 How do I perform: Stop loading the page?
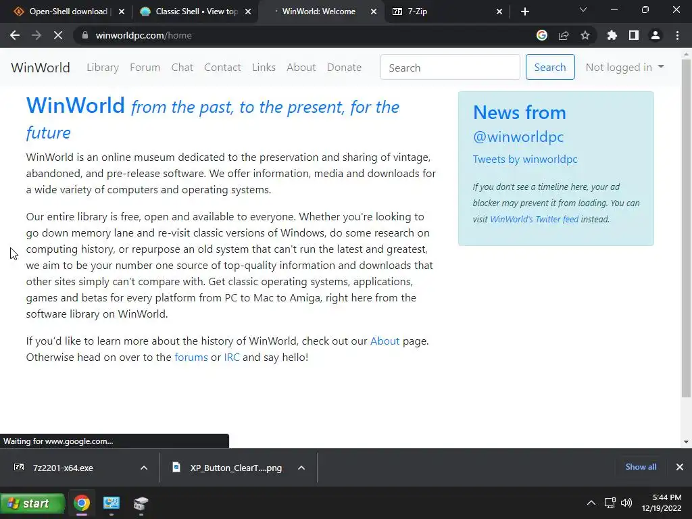58,35
